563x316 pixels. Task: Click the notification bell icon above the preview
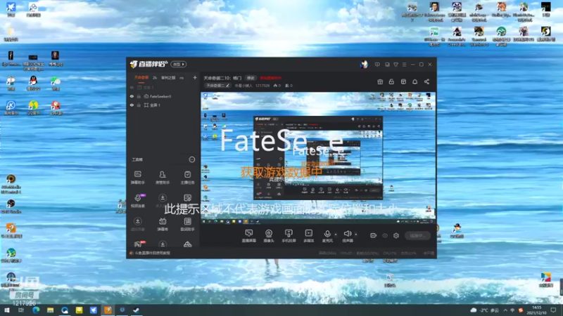(x=415, y=81)
